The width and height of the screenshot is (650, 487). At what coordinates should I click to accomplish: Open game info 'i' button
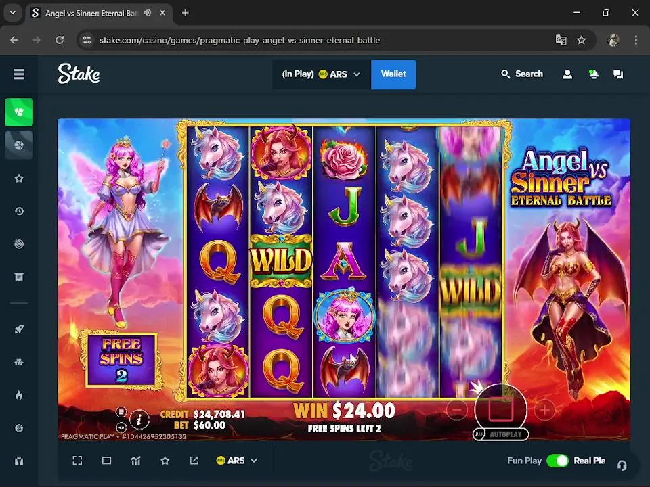click(x=139, y=419)
